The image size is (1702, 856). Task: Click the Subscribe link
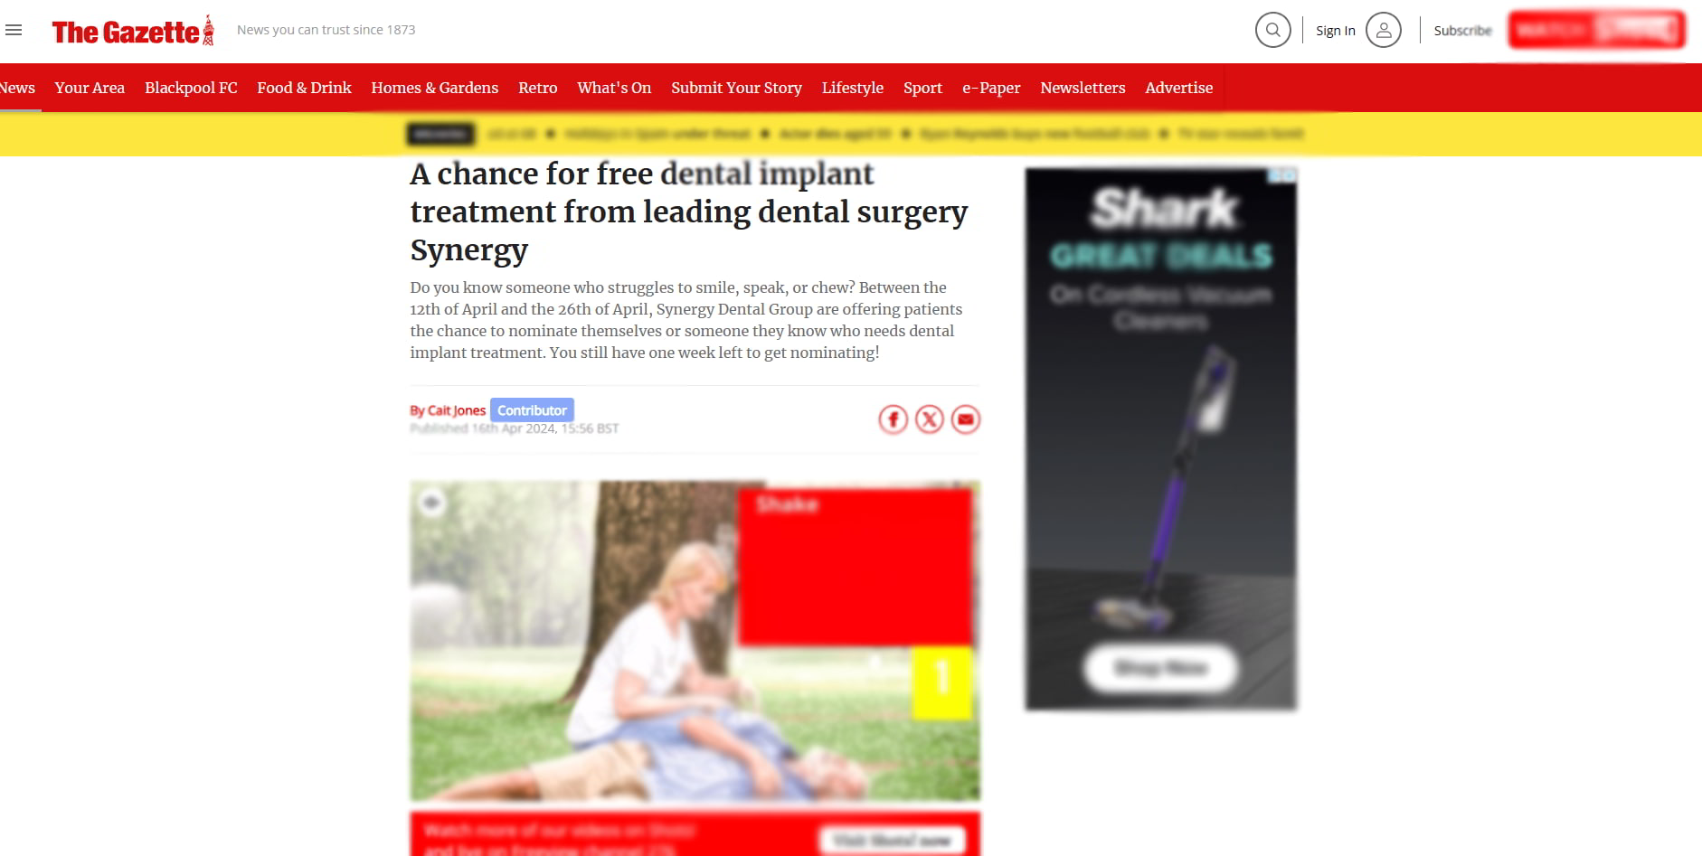(1462, 31)
